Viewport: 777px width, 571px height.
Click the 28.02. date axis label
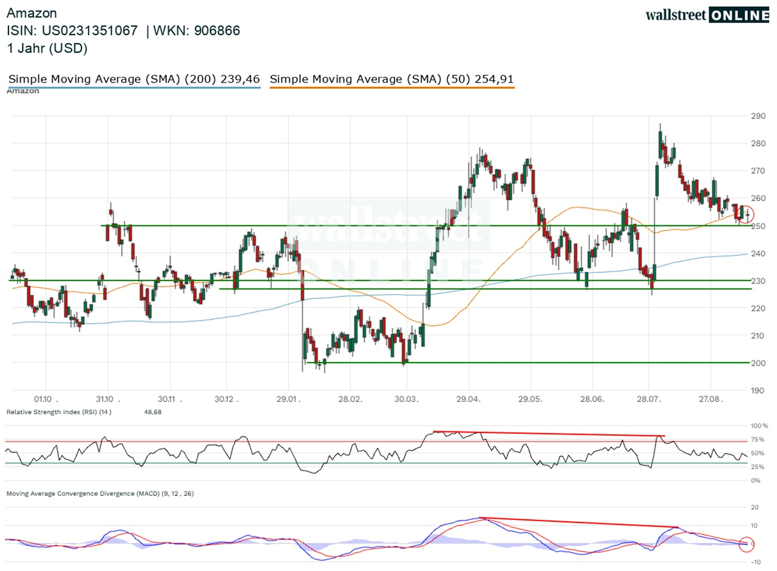coord(350,399)
